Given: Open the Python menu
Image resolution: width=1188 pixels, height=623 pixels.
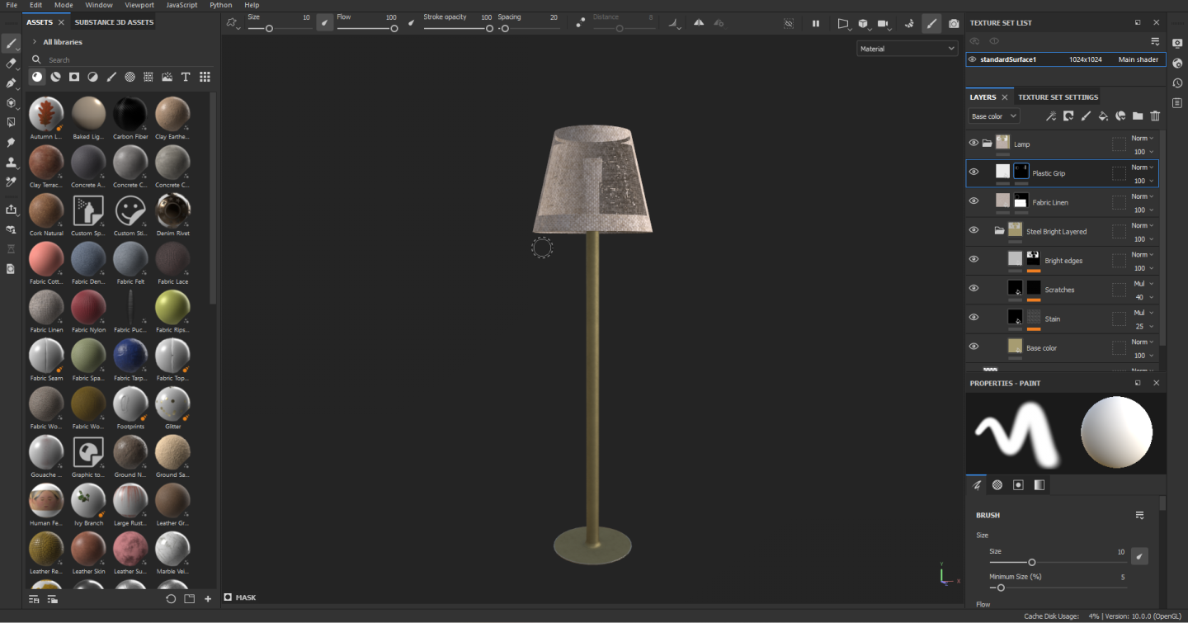Looking at the screenshot, I should pos(220,5).
